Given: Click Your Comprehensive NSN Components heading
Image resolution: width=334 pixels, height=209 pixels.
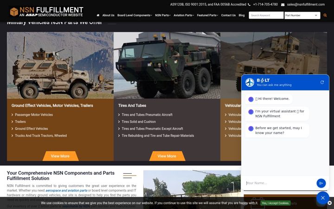Looking at the screenshot, I should click(x=61, y=176).
